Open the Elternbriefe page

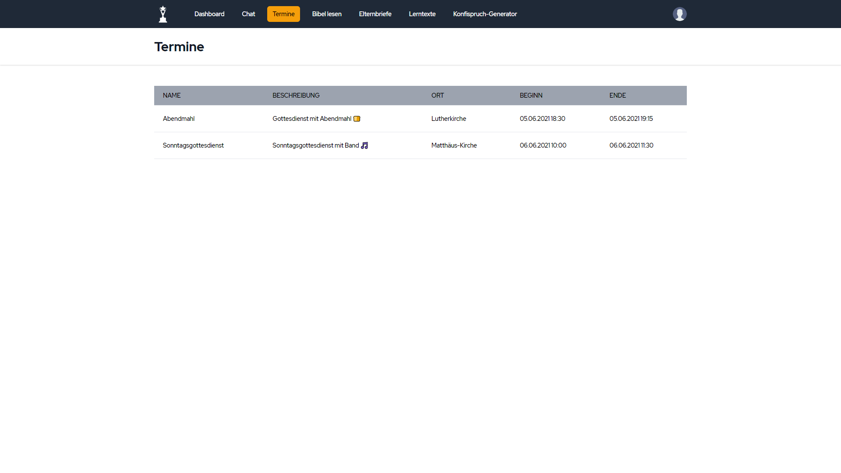[x=375, y=14]
